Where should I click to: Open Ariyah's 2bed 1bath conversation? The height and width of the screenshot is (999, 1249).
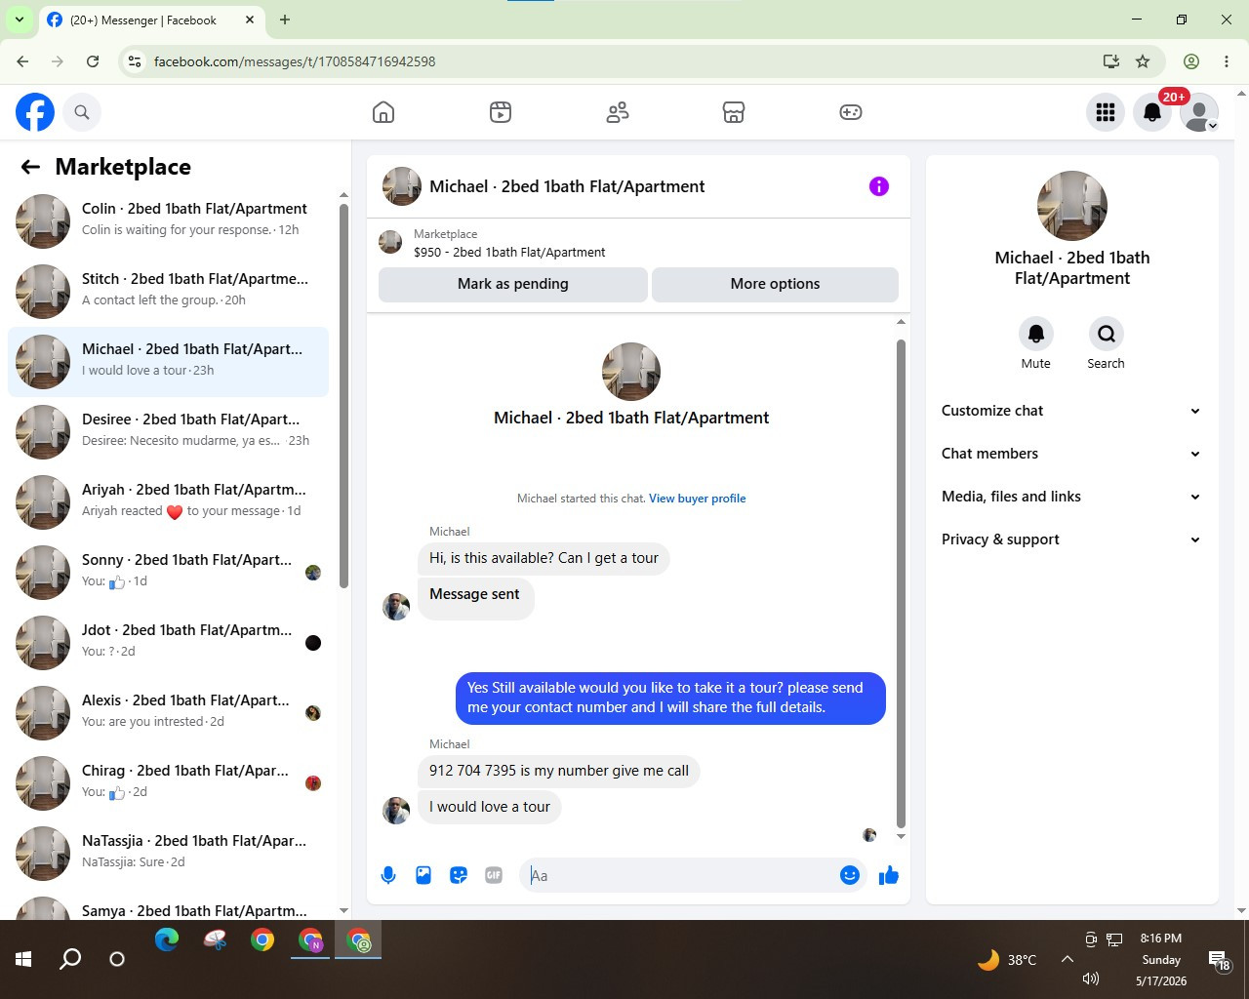[x=168, y=502]
